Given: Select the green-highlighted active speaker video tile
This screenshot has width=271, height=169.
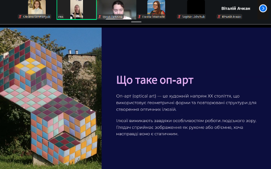Looking at the screenshot, I should [x=76, y=8].
